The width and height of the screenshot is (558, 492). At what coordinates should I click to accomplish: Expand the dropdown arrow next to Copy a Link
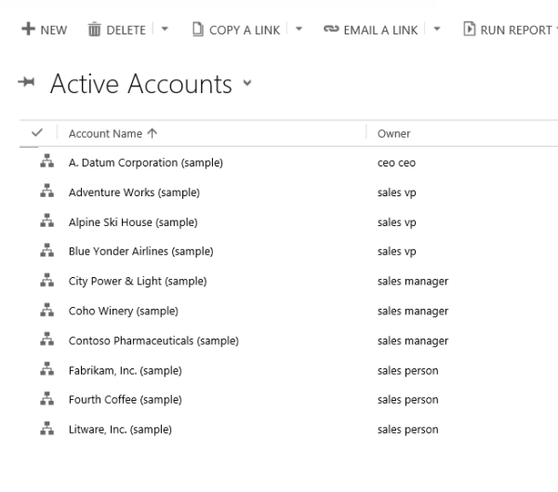(x=299, y=30)
